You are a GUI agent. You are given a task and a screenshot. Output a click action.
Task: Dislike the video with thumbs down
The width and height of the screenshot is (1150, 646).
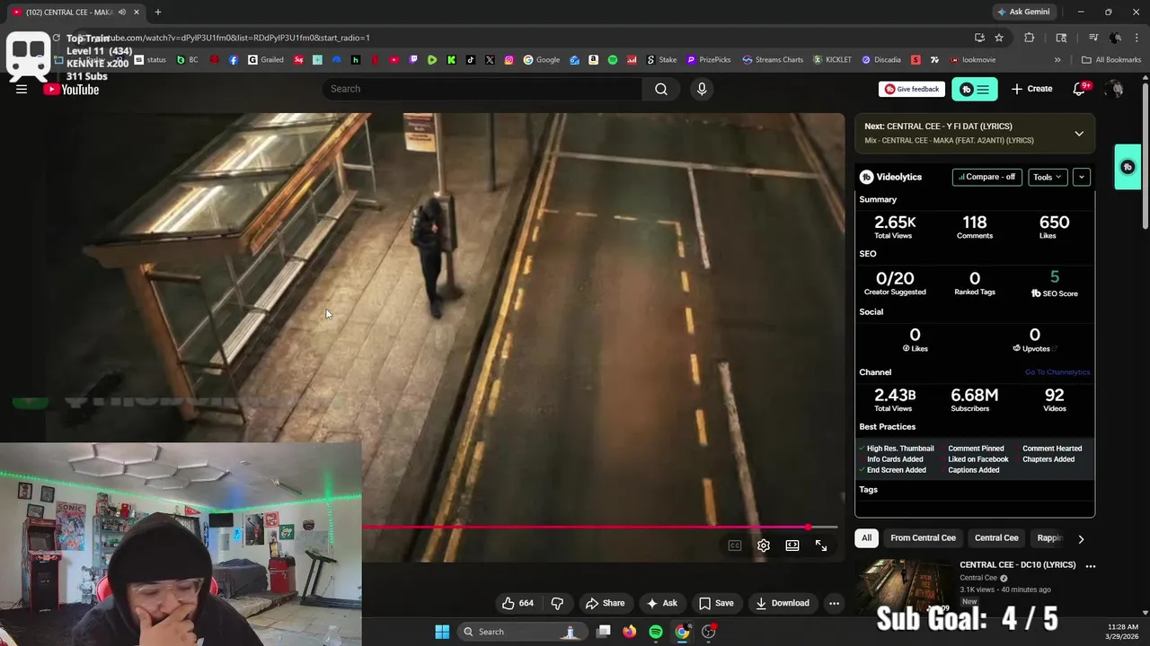tap(557, 603)
